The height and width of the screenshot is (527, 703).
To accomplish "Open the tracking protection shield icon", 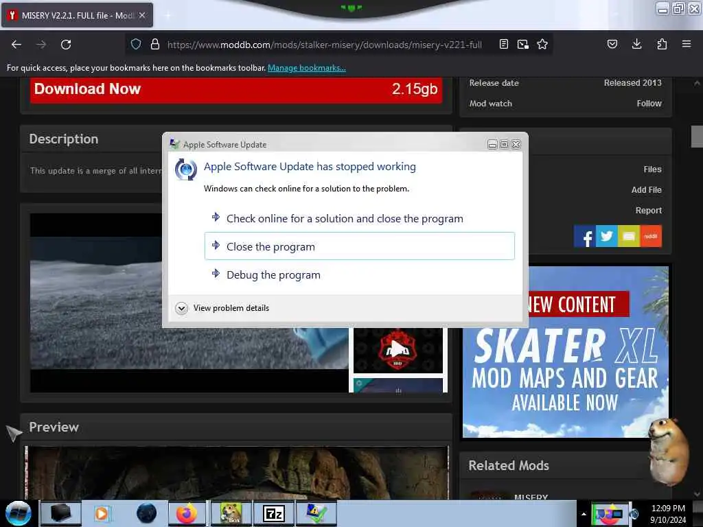I will coord(136,44).
